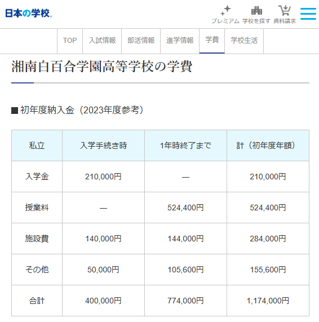Click 210,000円 in the 計 column

tap(268, 177)
